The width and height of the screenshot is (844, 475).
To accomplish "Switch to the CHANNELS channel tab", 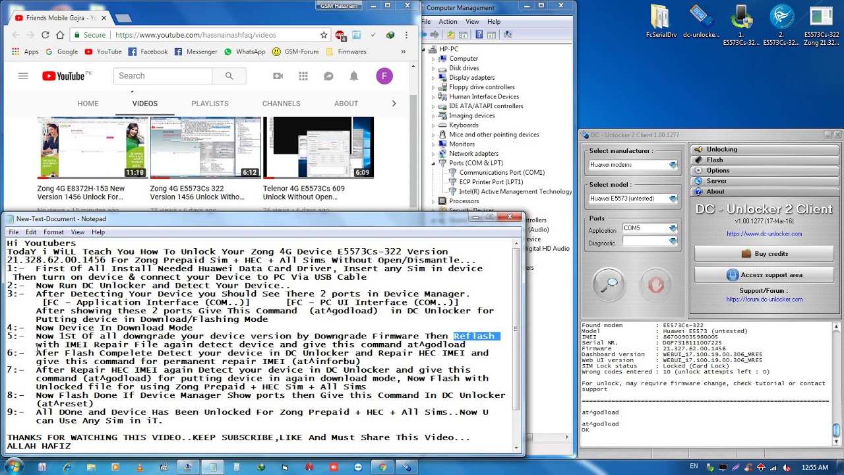I will 281,104.
